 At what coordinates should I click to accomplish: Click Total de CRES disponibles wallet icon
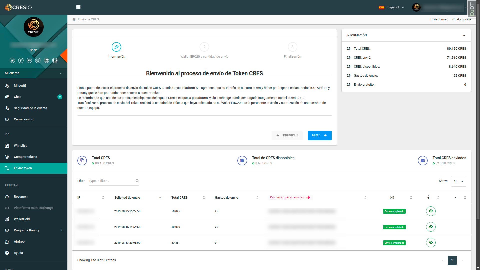(242, 161)
